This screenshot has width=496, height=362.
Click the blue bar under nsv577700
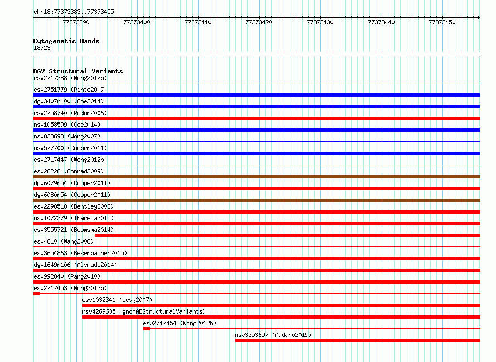click(256, 153)
